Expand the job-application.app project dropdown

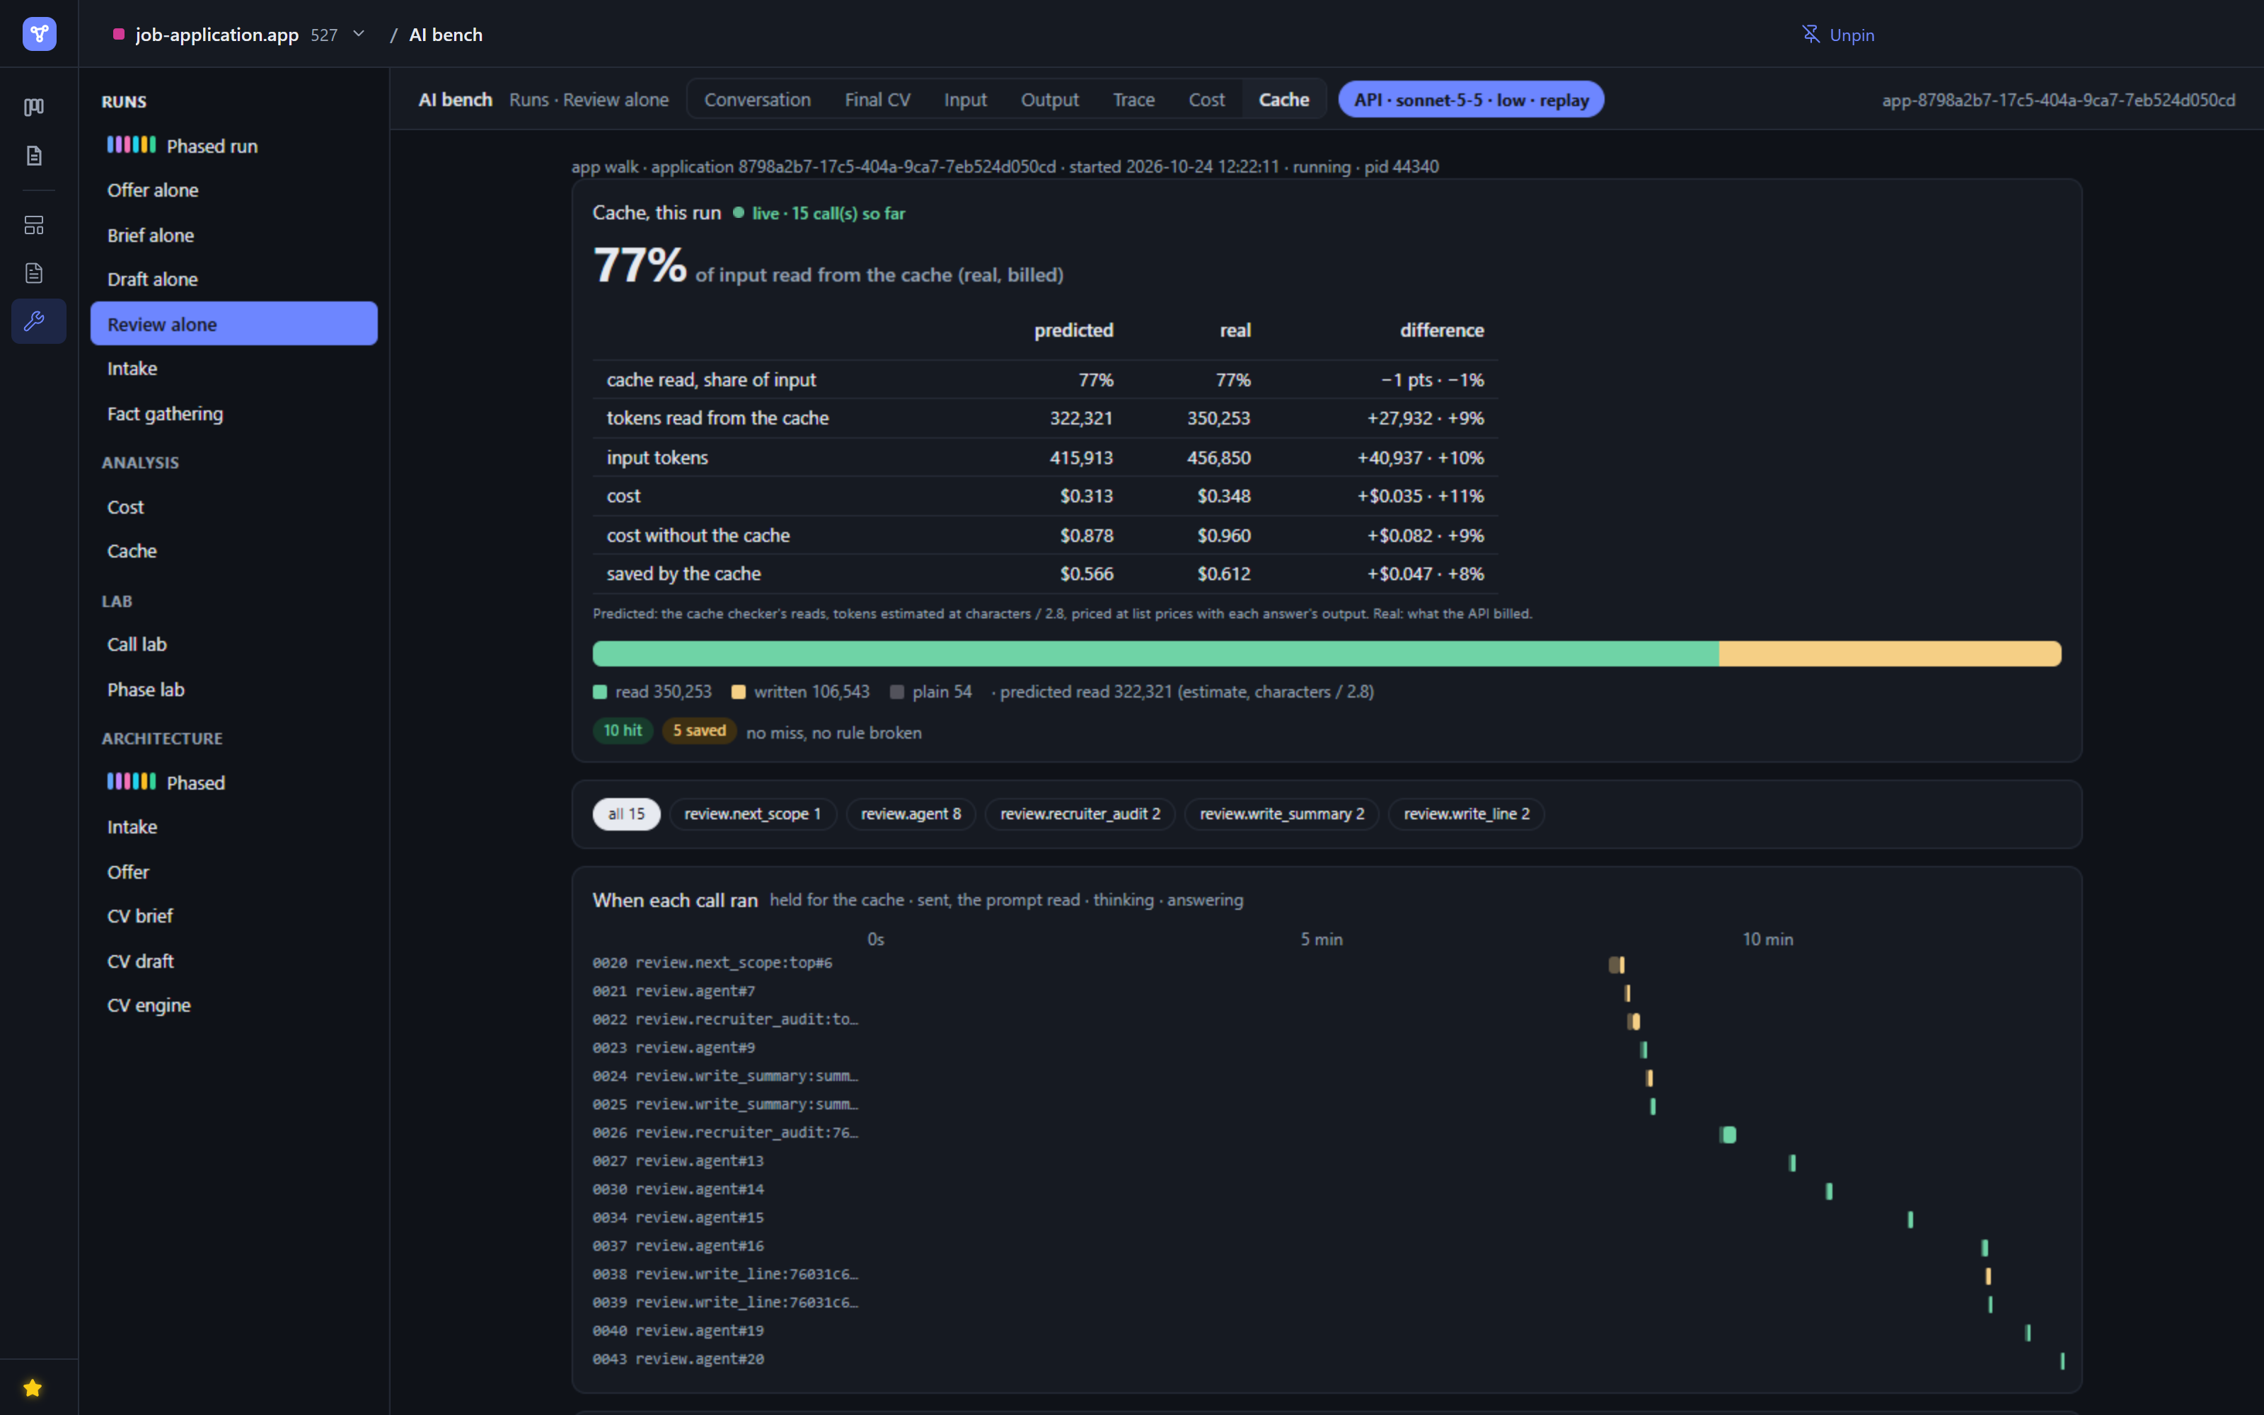pos(358,35)
